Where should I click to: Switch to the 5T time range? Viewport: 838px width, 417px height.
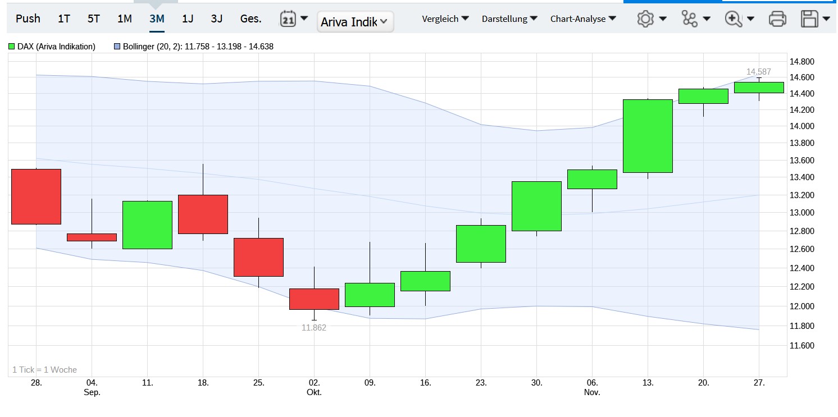94,19
